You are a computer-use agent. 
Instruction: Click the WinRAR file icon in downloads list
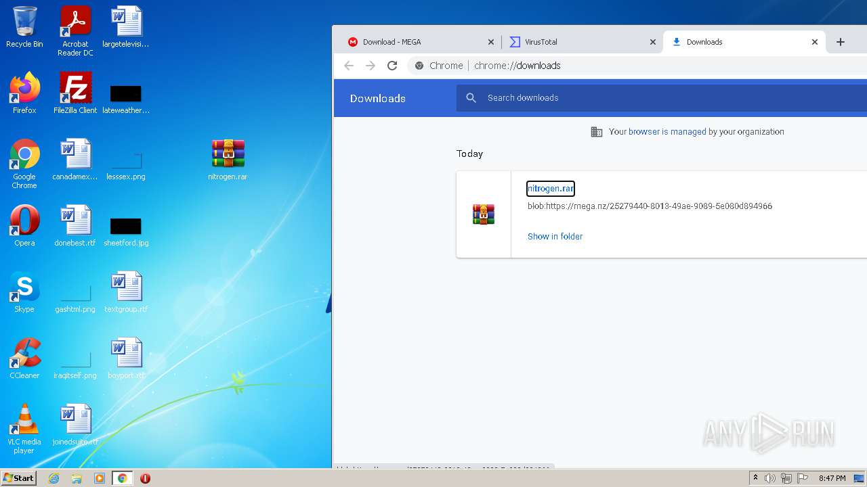pos(484,214)
